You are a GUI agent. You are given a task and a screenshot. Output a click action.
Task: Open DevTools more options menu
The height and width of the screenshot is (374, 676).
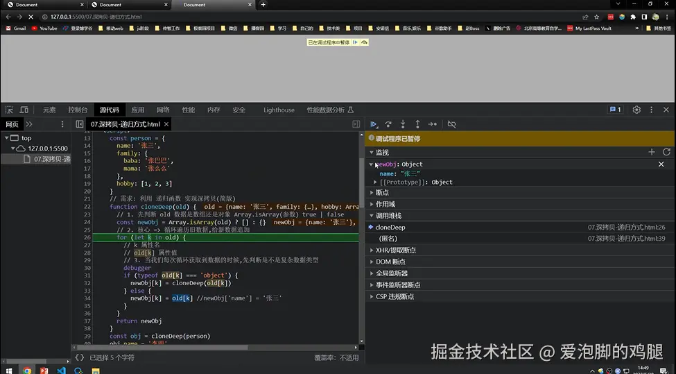point(652,110)
